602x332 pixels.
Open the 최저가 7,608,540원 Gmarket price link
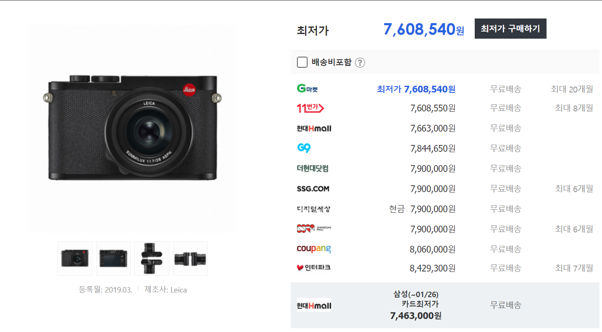click(416, 89)
